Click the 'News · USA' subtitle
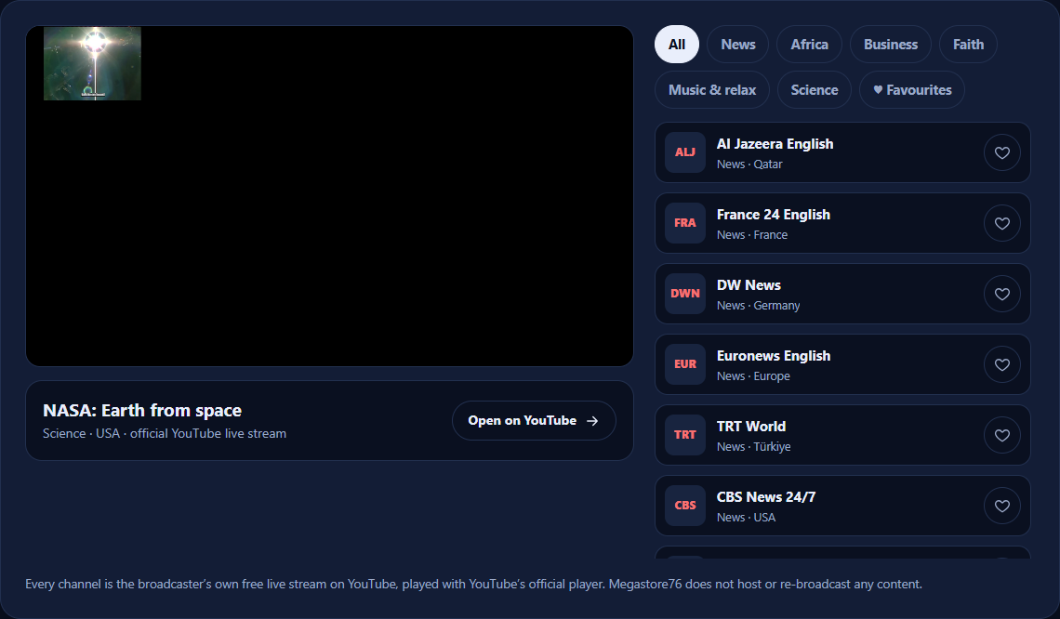The width and height of the screenshot is (1060, 619). click(x=746, y=518)
